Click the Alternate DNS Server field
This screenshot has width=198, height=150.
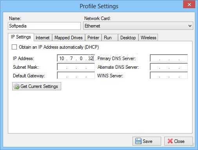169,67
